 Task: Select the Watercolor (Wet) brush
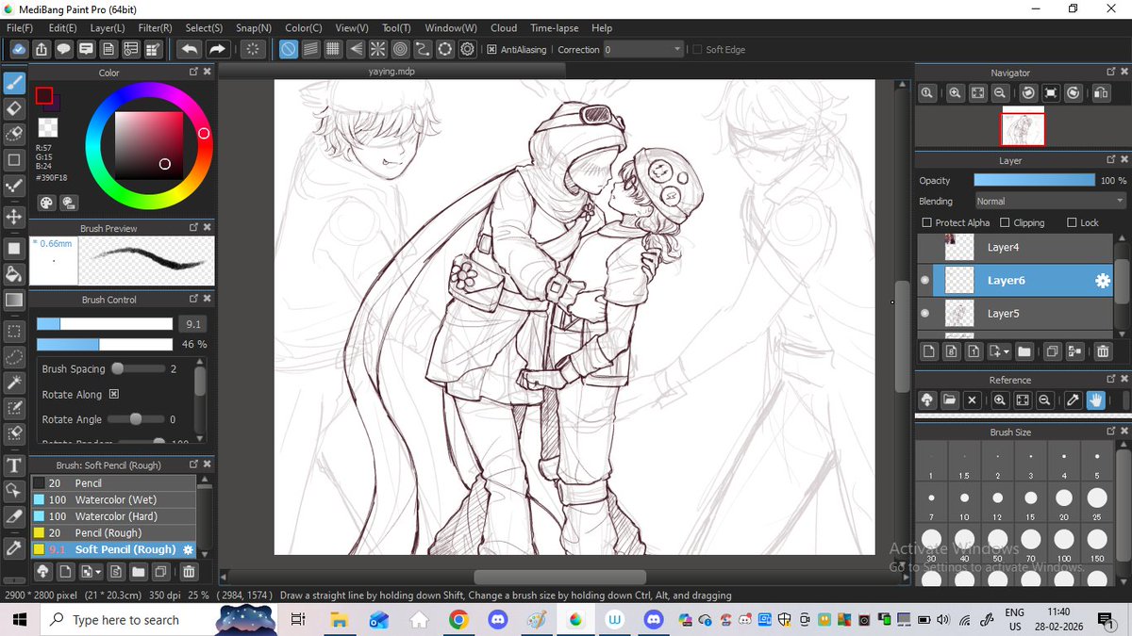click(x=113, y=499)
